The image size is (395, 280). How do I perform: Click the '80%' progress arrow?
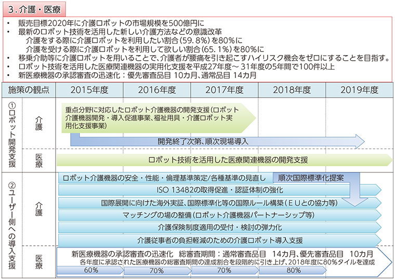pos(293,271)
